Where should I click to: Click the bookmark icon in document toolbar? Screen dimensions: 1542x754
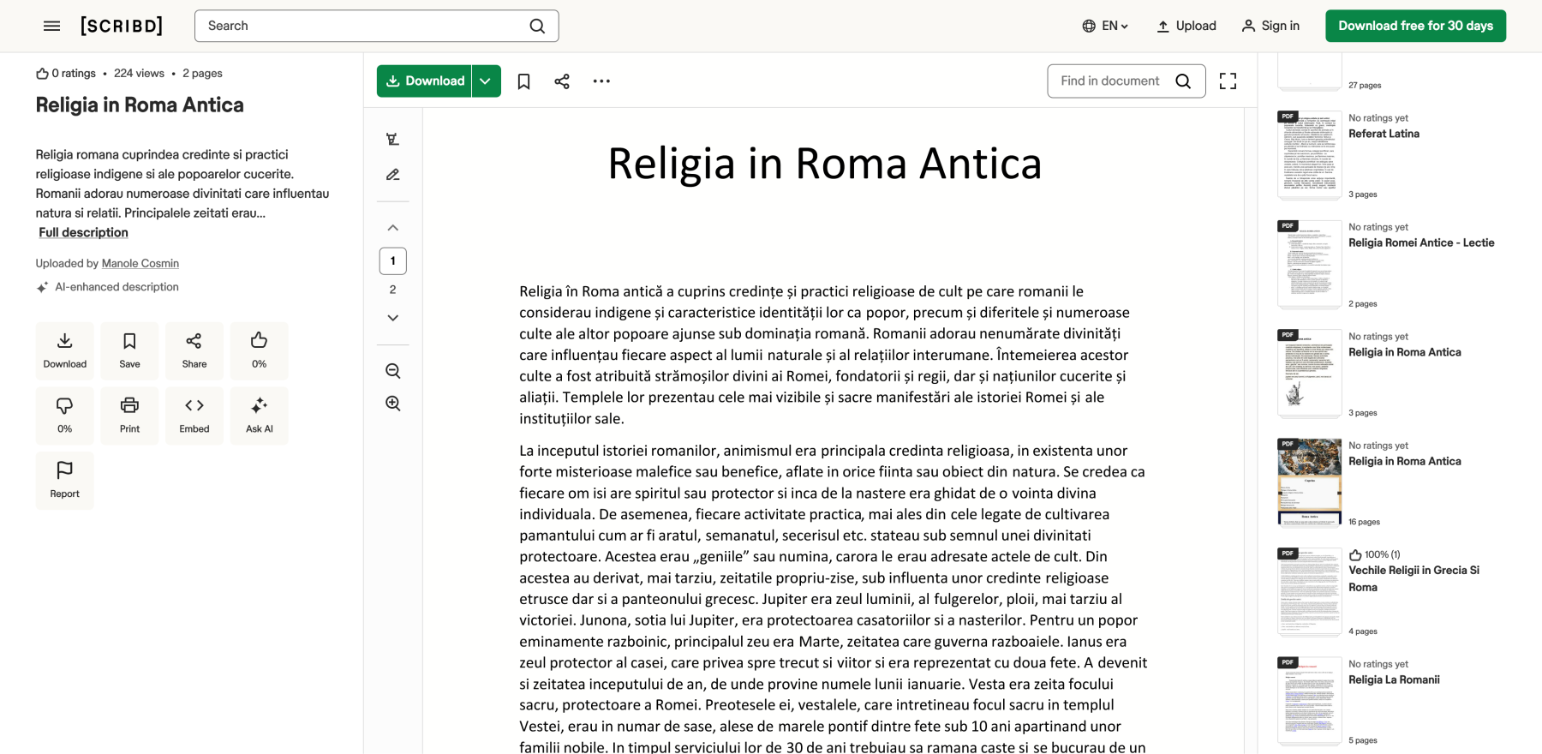click(x=523, y=81)
